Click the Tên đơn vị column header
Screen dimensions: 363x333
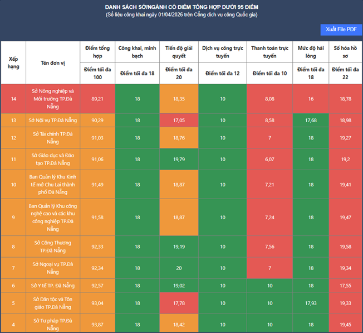53,62
